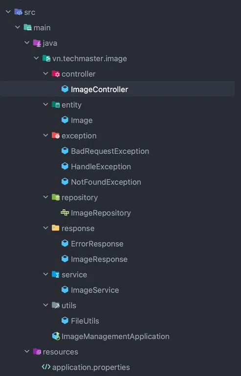This screenshot has width=241, height=376.
Task: Click the service package sigma folder icon
Action: tap(56, 274)
